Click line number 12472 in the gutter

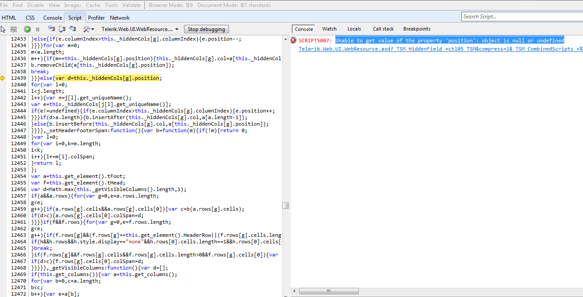[x=18, y=294]
